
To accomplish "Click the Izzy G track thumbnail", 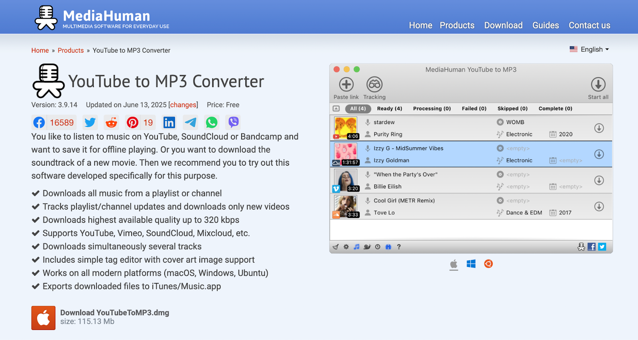I will point(346,154).
